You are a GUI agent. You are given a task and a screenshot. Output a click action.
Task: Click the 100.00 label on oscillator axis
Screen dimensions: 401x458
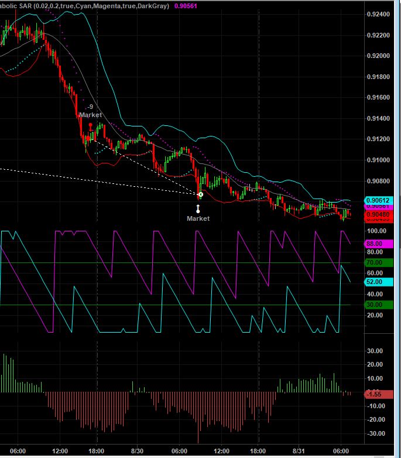pyautogui.click(x=375, y=231)
